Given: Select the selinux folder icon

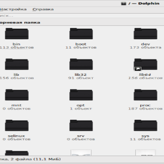Looking at the screenshot, I should point(17,125).
